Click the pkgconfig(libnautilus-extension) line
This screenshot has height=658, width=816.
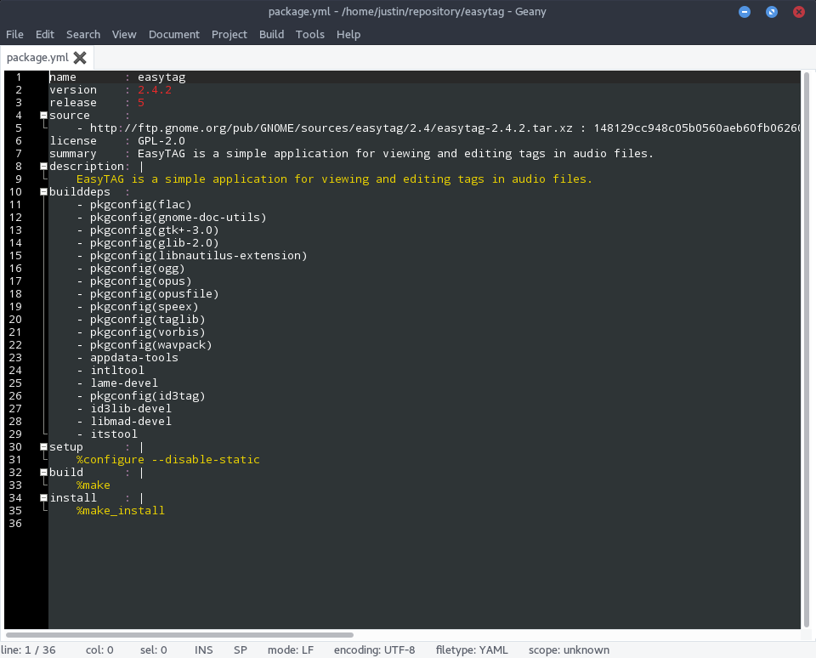(x=198, y=256)
